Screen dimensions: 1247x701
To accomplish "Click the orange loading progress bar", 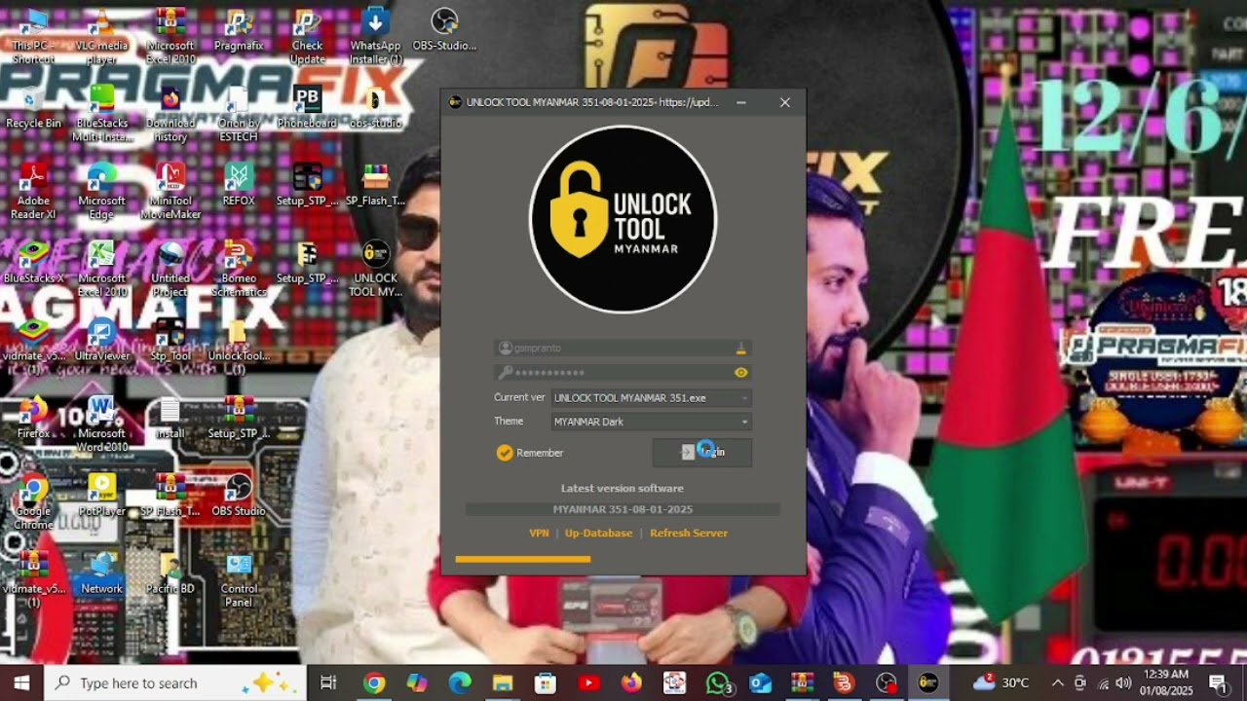I will coord(522,559).
